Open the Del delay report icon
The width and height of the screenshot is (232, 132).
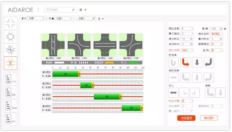coord(10,93)
